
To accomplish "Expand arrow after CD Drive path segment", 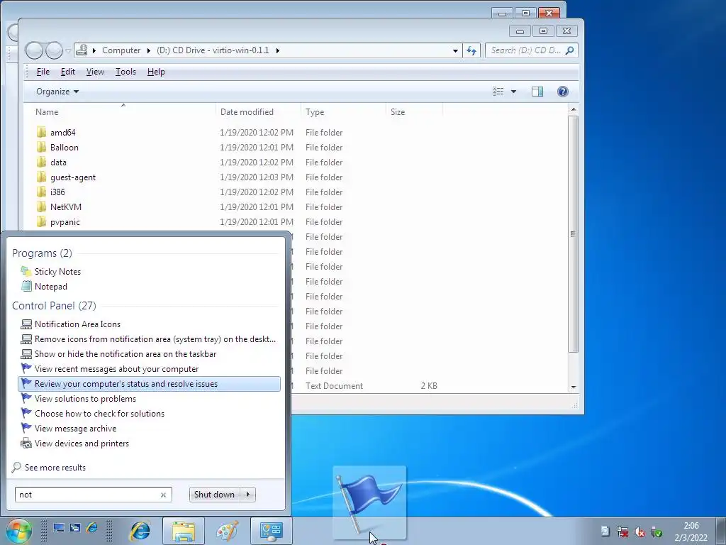I will click(x=277, y=50).
